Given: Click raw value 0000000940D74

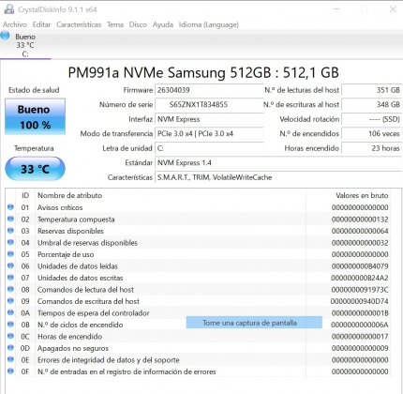Looking at the screenshot, I should pos(360,301).
